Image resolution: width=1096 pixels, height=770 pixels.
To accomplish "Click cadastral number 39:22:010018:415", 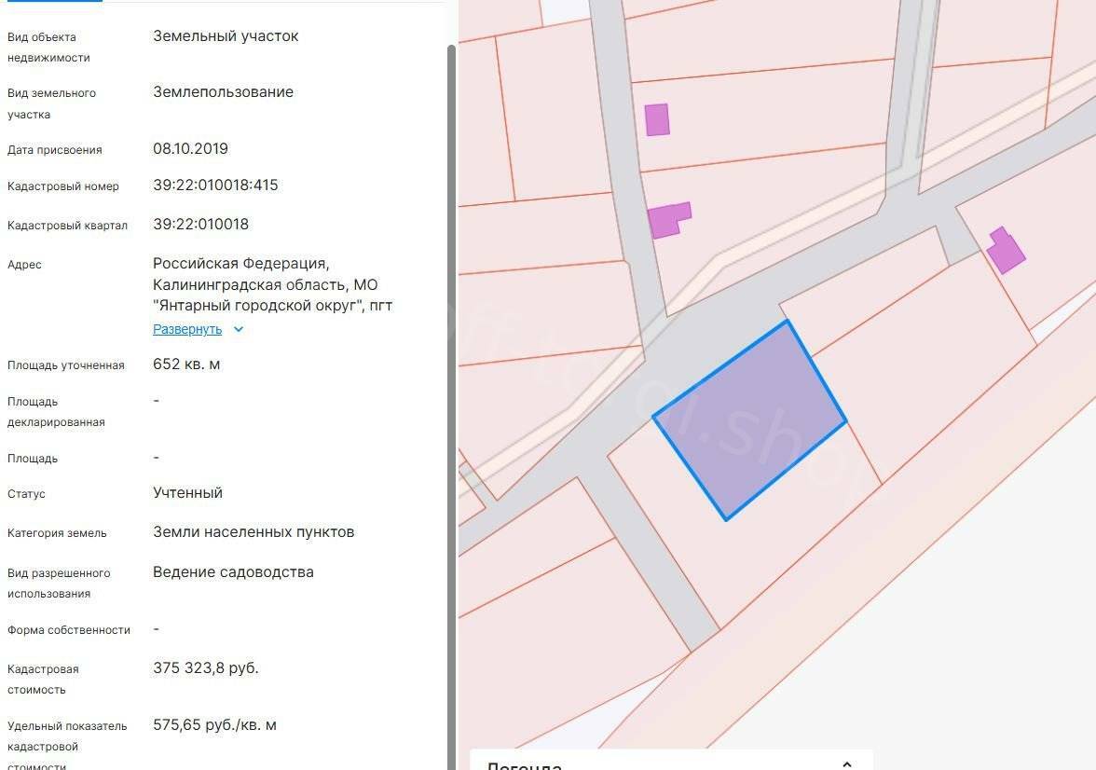I will click(x=215, y=185).
